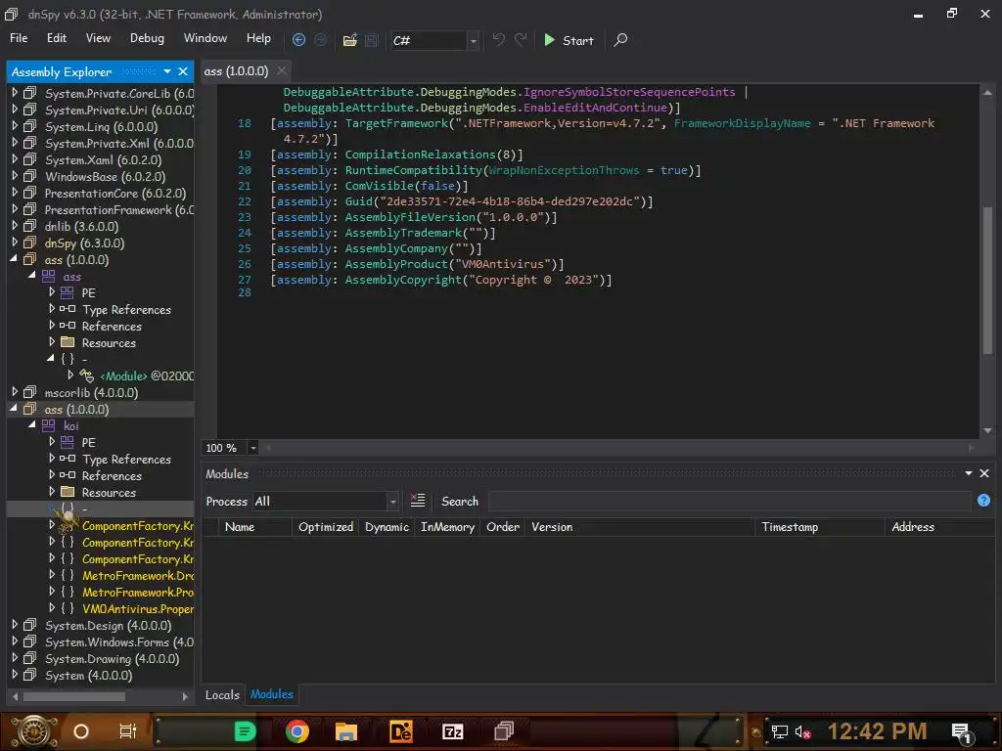
Task: Click the koi module icon
Action: 49,425
